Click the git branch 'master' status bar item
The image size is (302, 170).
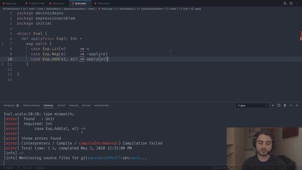(x=8, y=168)
